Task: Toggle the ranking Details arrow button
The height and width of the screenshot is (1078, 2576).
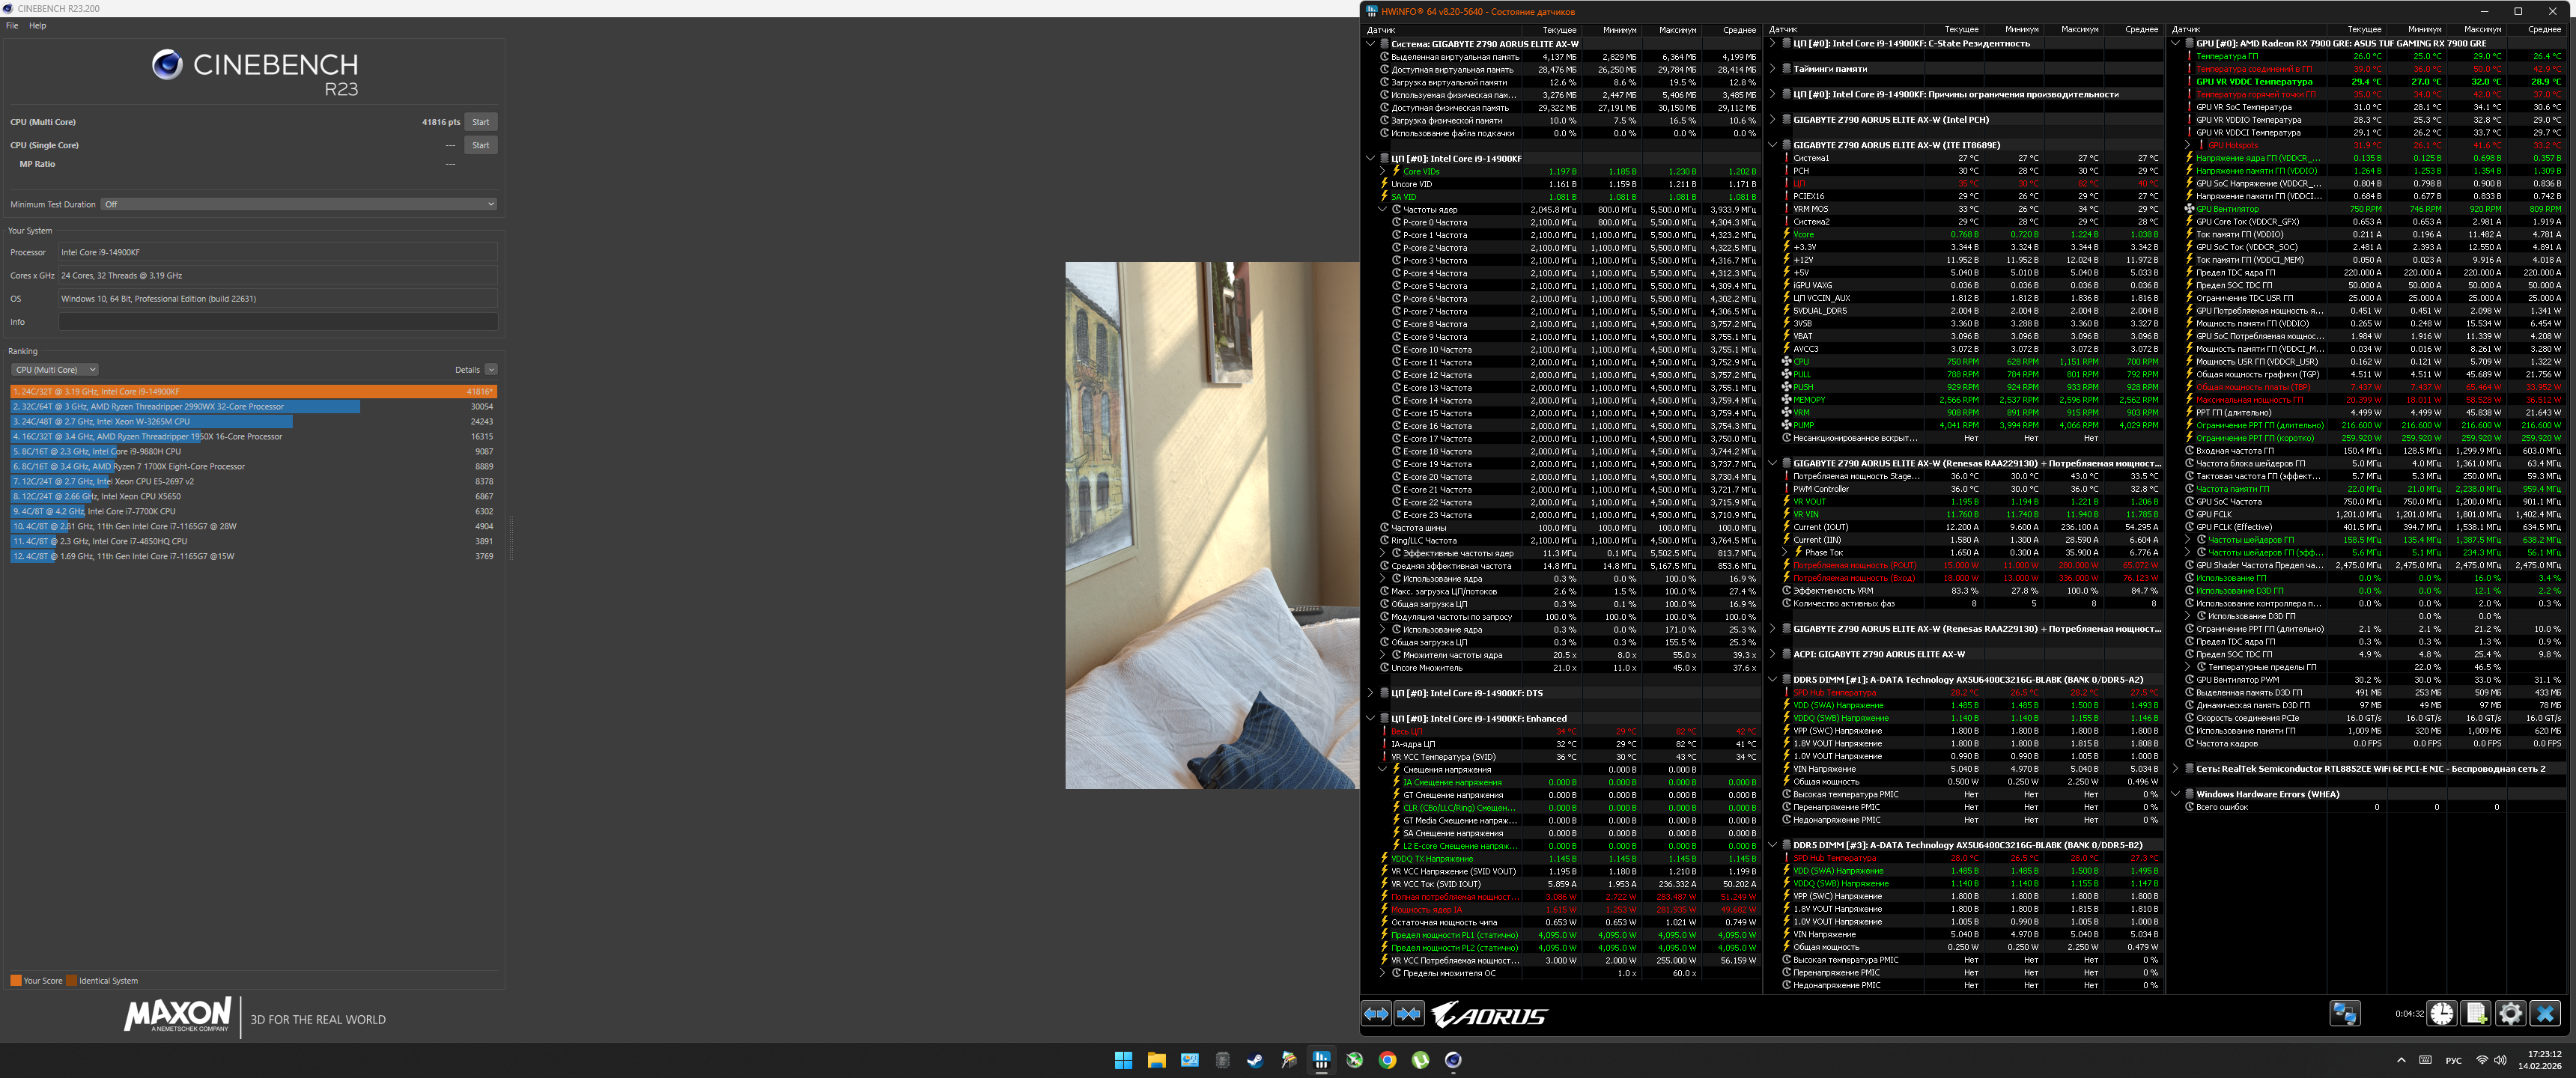Action: click(x=491, y=370)
